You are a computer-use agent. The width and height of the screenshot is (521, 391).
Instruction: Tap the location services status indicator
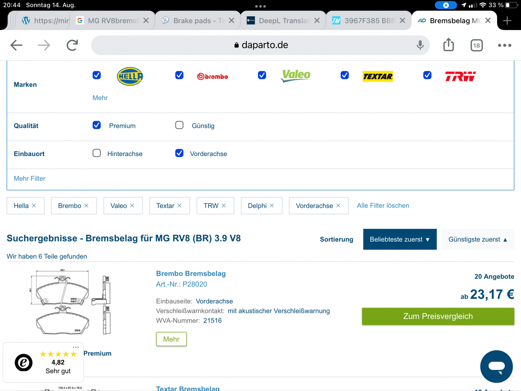[464, 5]
